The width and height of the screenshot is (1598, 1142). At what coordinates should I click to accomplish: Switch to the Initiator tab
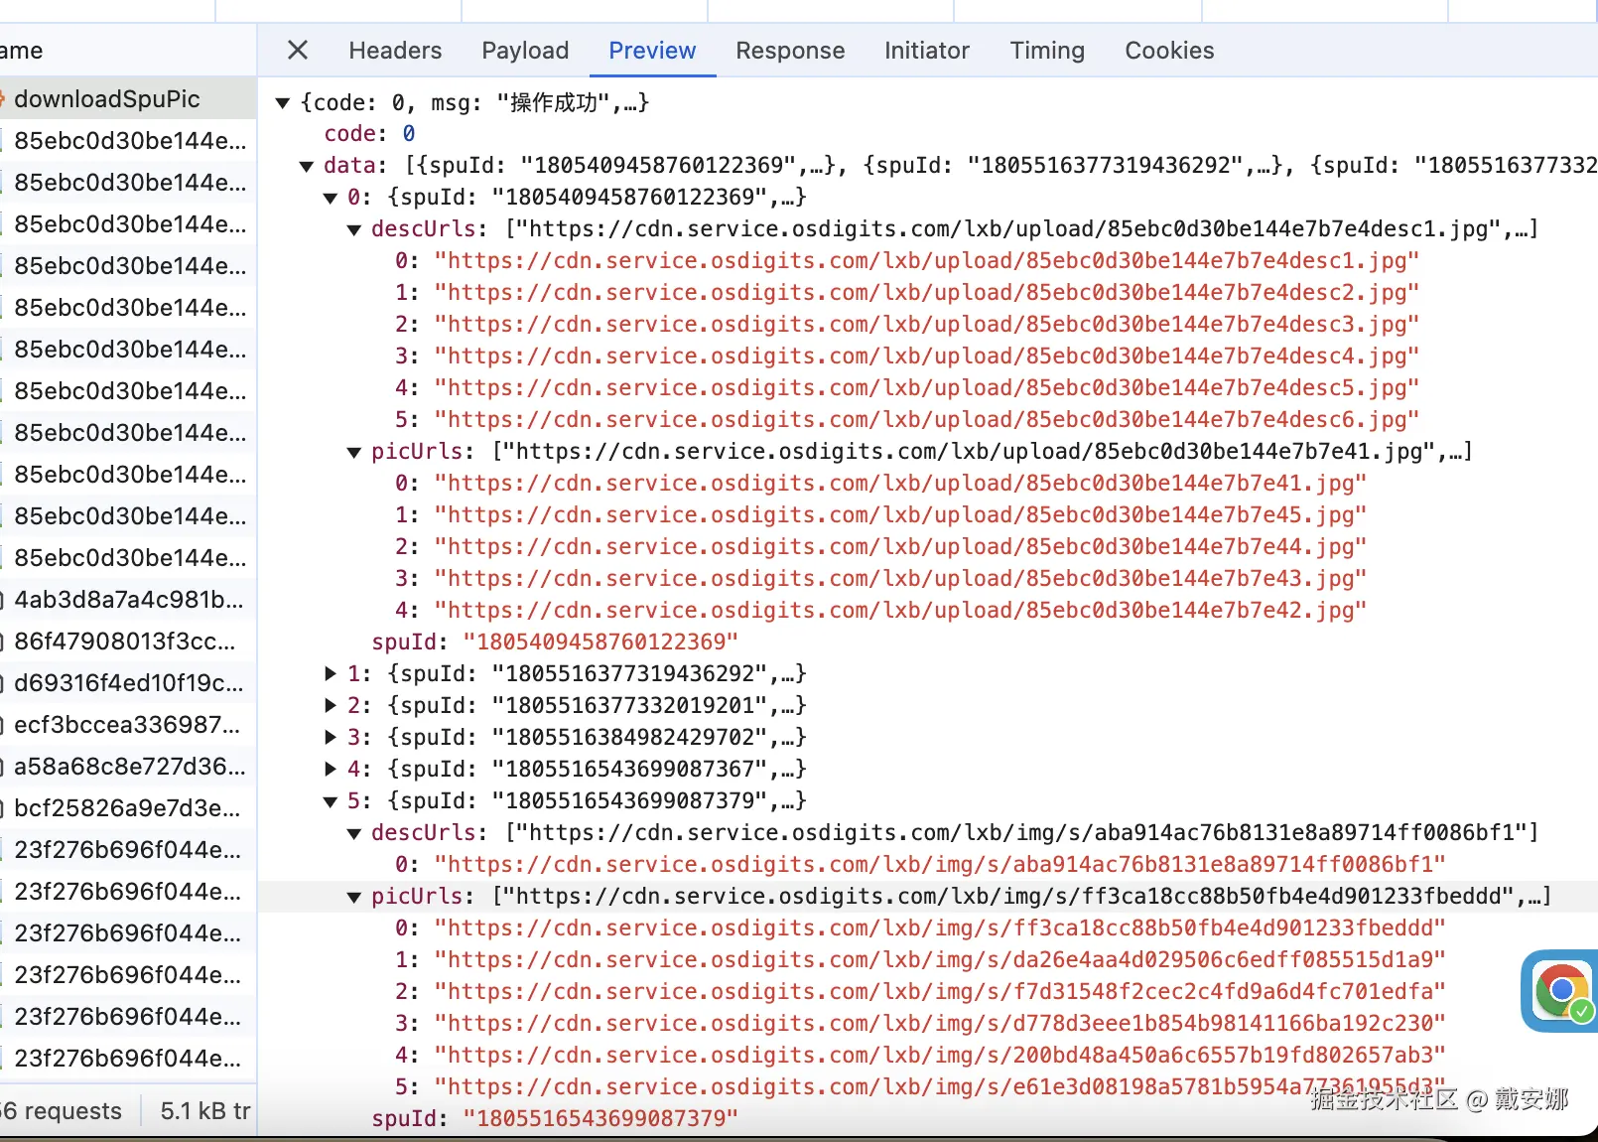927,51
